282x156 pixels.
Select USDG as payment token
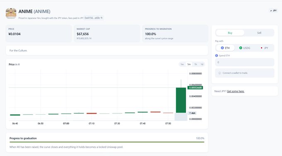click(x=245, y=48)
